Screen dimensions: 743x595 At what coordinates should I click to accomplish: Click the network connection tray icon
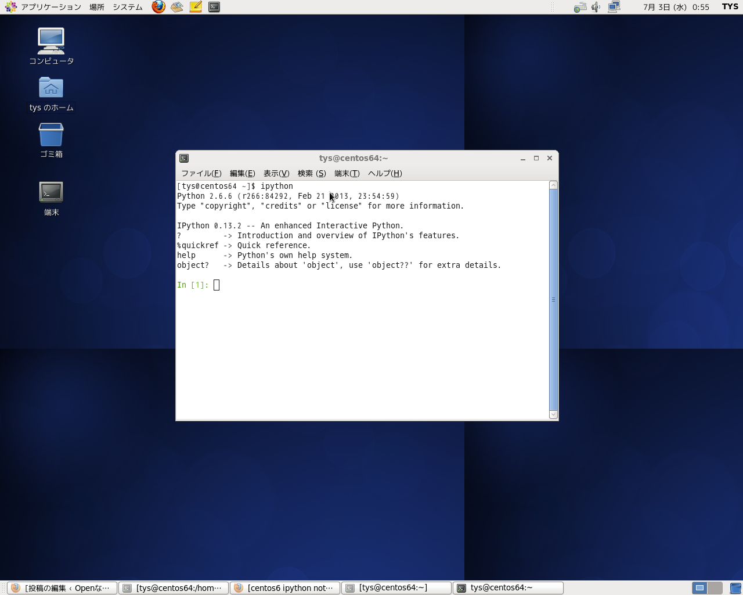pyautogui.click(x=614, y=7)
